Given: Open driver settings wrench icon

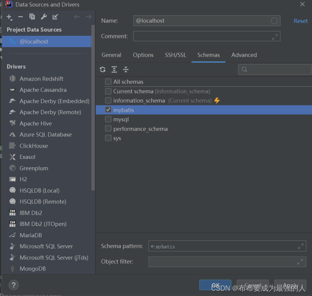Looking at the screenshot, I should point(44,17).
